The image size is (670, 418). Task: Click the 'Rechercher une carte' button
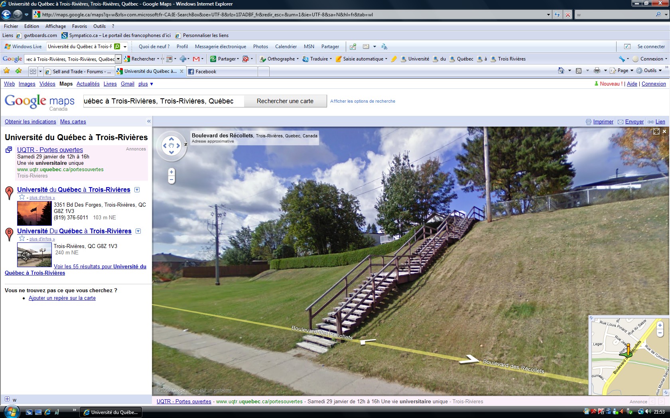[x=285, y=101]
